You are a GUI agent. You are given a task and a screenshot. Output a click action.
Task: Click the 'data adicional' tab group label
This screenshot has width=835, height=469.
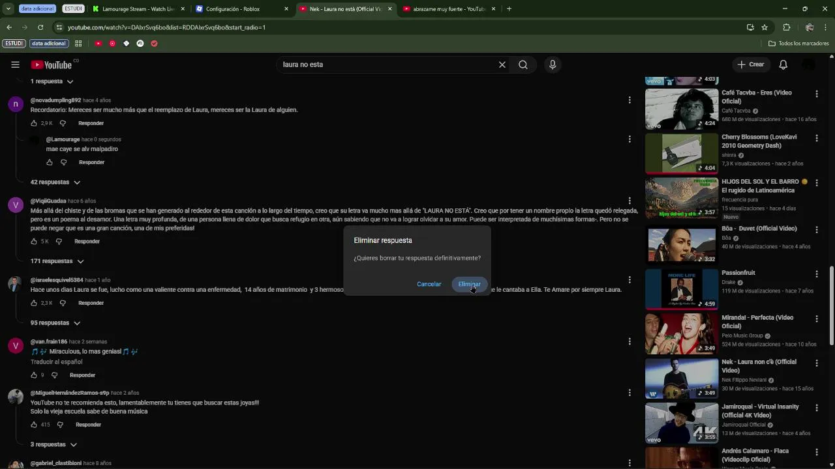pos(37,9)
